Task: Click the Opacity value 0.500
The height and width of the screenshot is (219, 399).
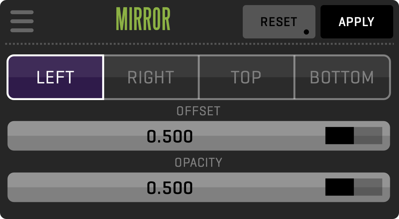Action: point(170,188)
